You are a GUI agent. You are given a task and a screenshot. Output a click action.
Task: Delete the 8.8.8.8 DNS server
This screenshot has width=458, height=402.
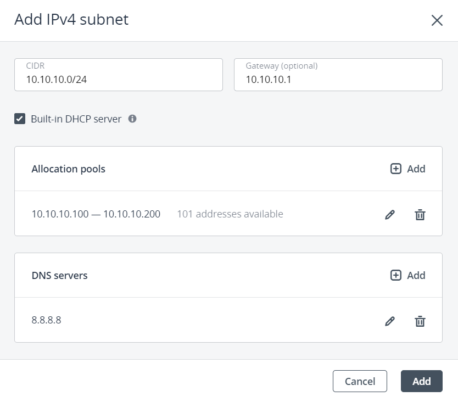pos(420,321)
